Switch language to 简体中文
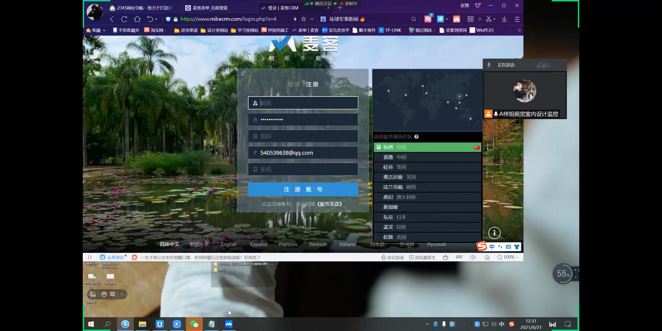Screen dimensions: 662x331 [x=169, y=244]
